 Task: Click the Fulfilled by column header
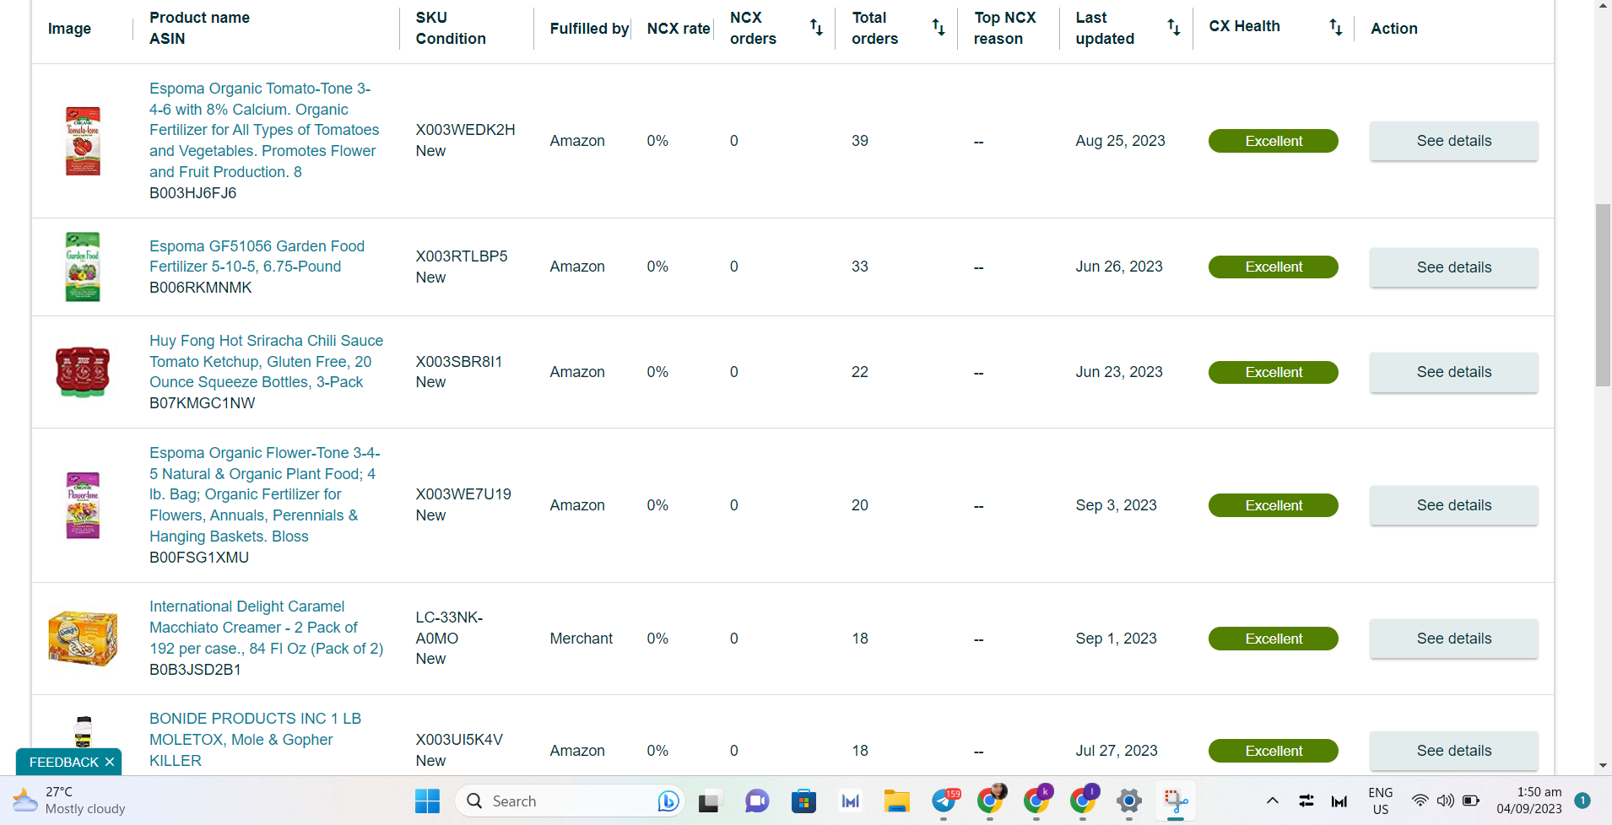pos(589,29)
